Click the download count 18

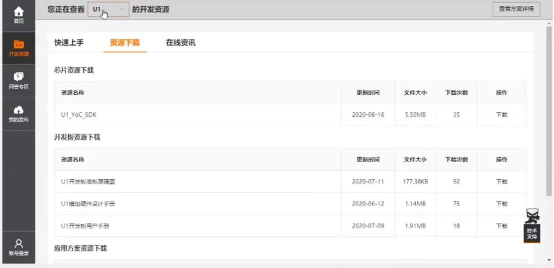pyautogui.click(x=456, y=226)
